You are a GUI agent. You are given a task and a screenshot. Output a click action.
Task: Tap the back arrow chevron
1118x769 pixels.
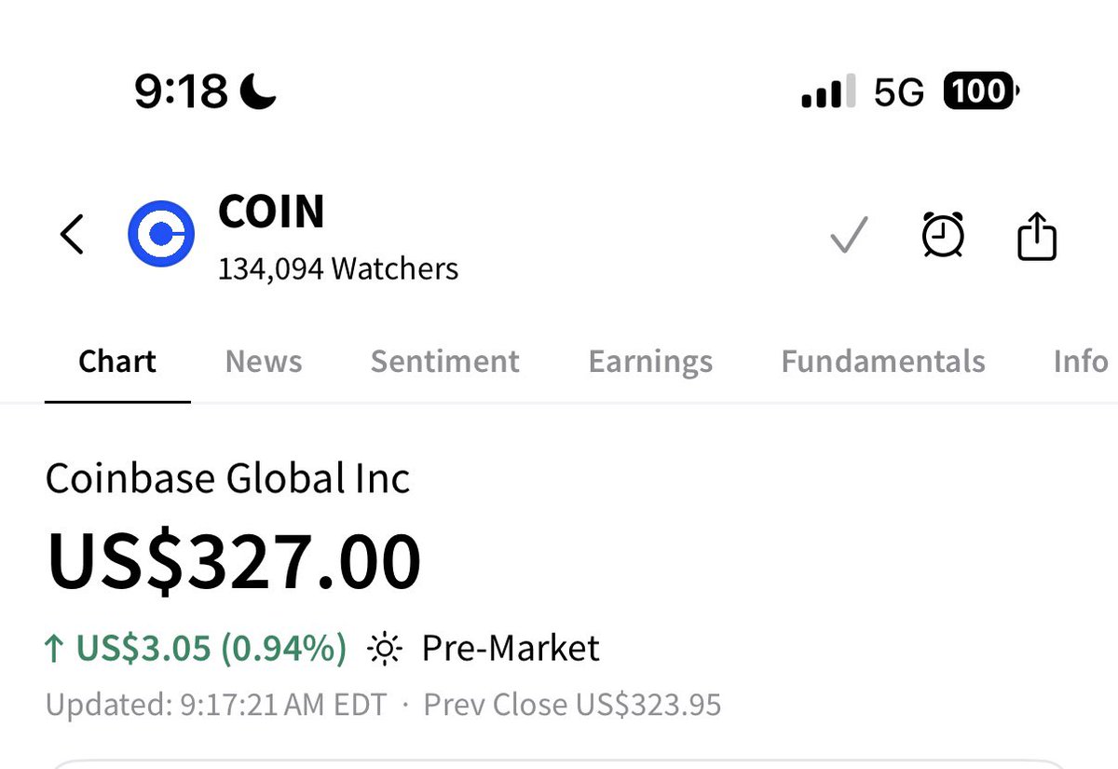pos(72,235)
